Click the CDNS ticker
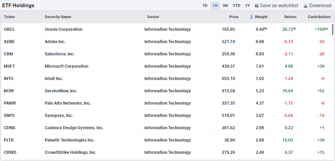Image resolution: width=335 pixels, height=161 pixels. [x=10, y=128]
